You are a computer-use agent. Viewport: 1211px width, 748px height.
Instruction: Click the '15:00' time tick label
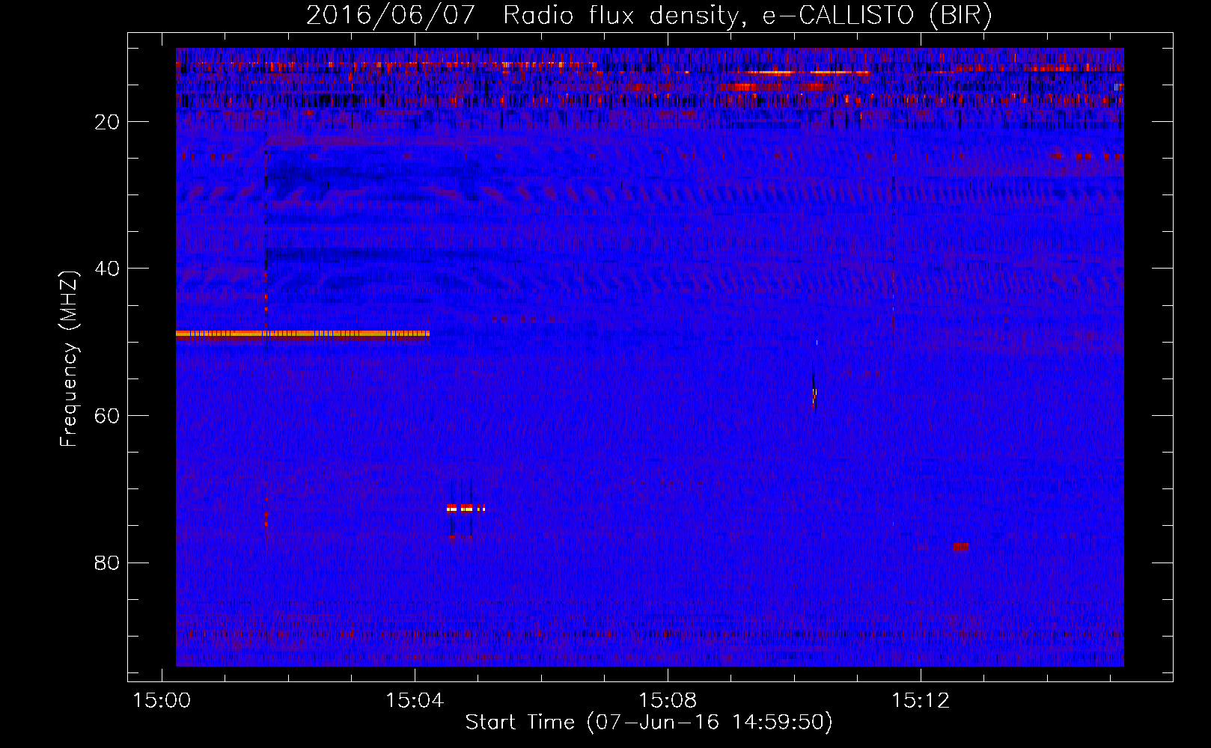(x=162, y=701)
